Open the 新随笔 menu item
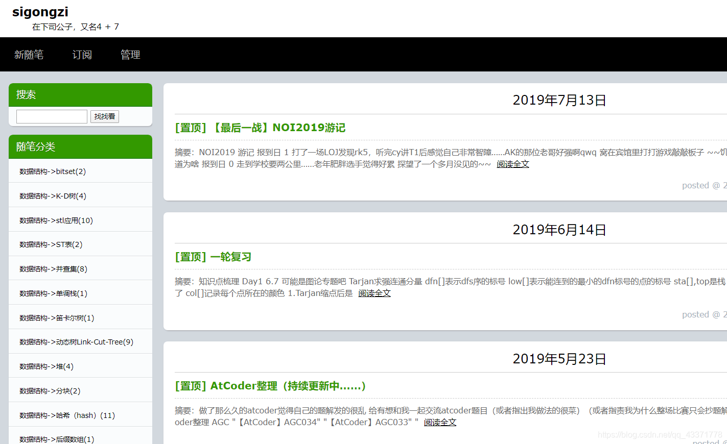The image size is (727, 444). pyautogui.click(x=29, y=55)
